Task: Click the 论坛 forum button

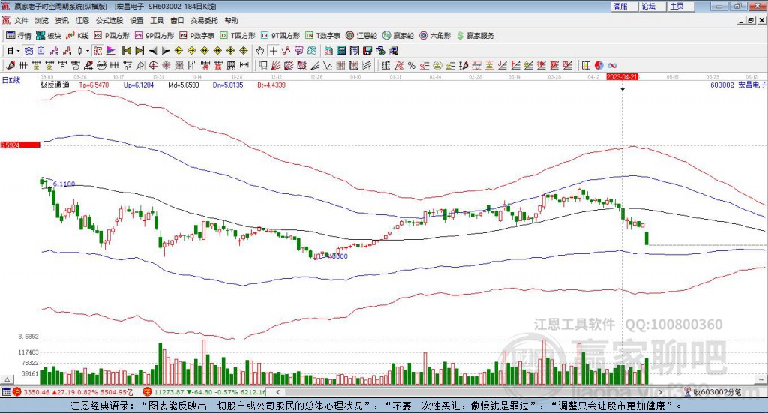Action: coord(652,6)
